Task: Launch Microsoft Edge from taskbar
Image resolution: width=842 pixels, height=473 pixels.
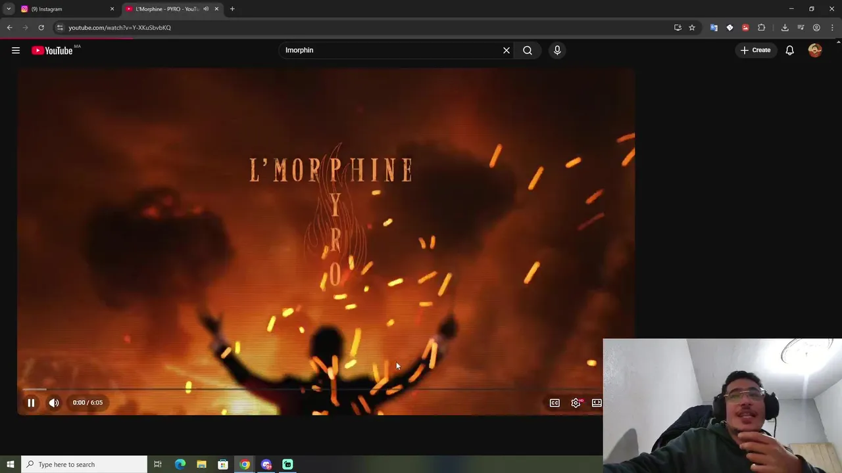Action: [180, 464]
